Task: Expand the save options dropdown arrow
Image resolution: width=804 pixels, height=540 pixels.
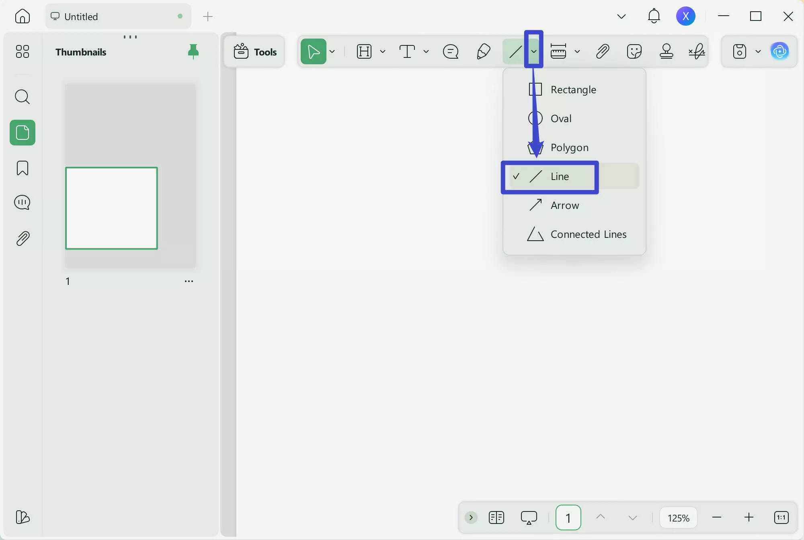Action: (x=758, y=51)
